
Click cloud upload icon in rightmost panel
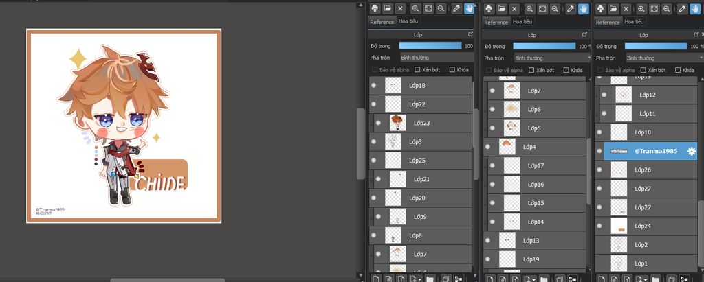(x=601, y=8)
